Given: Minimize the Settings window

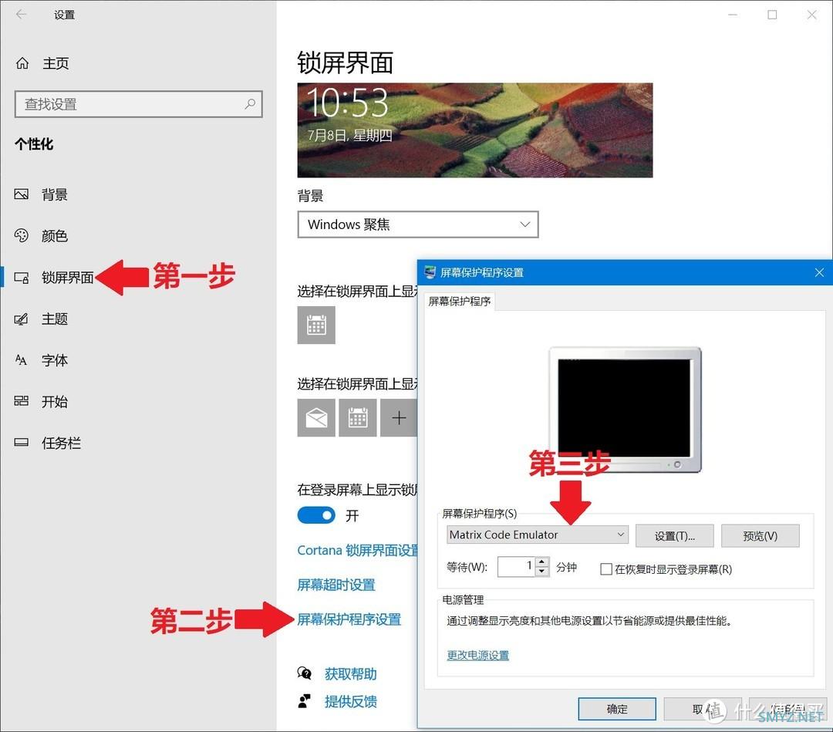Looking at the screenshot, I should coord(733,15).
